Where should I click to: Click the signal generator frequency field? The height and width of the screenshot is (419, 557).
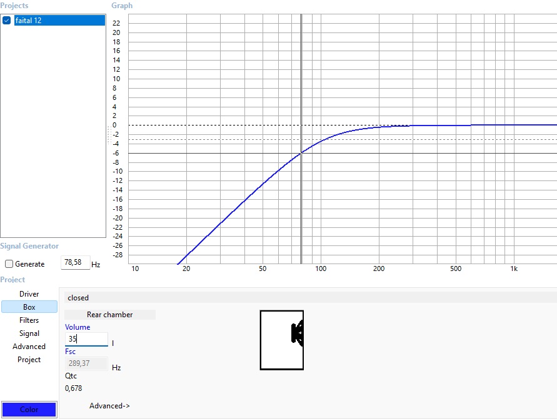(76, 263)
